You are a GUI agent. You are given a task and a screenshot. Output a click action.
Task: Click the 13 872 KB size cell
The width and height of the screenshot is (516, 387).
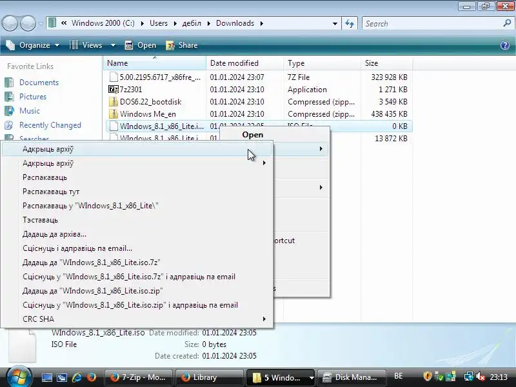click(x=391, y=139)
